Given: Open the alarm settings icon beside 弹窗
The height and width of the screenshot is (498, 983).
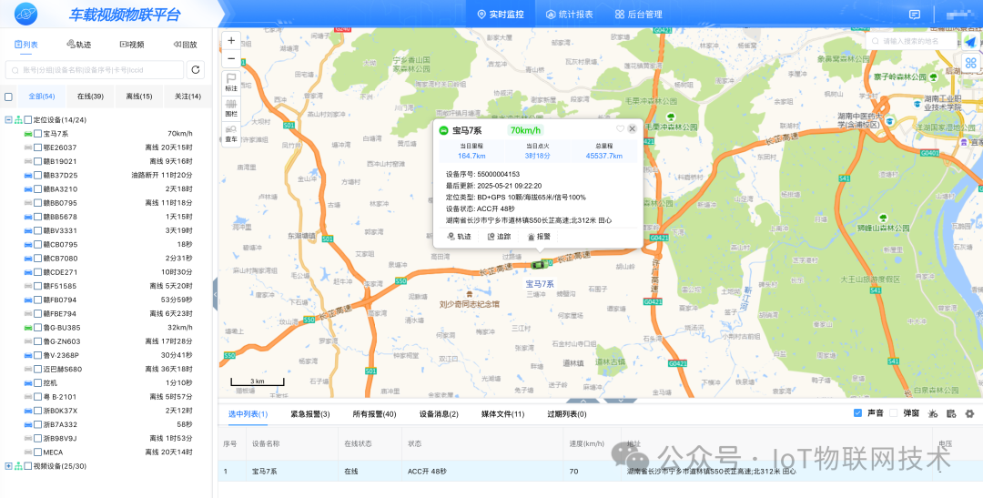Looking at the screenshot, I should click(933, 414).
